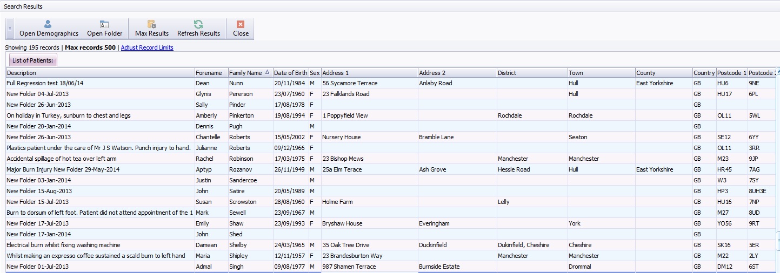
Task: Select the Admal Singh patient row
Action: click(x=216, y=267)
